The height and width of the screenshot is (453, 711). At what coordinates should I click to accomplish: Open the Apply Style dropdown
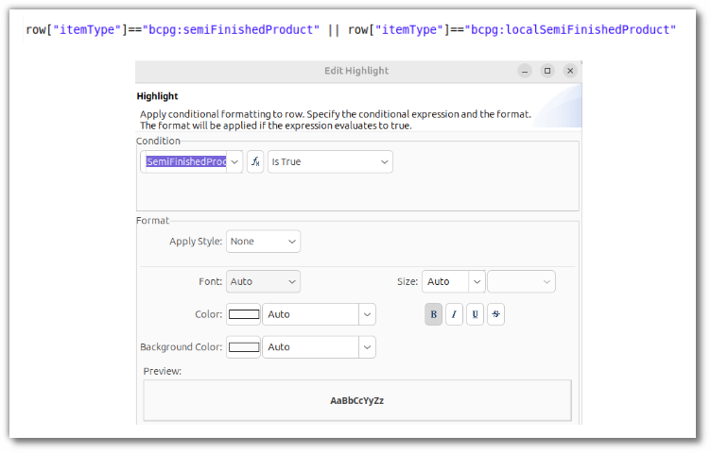(x=263, y=242)
